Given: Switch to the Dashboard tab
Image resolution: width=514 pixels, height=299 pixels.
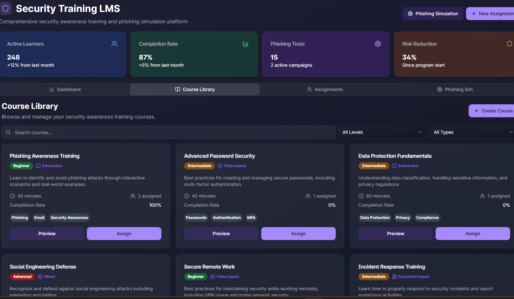Looking at the screenshot, I should click(65, 89).
